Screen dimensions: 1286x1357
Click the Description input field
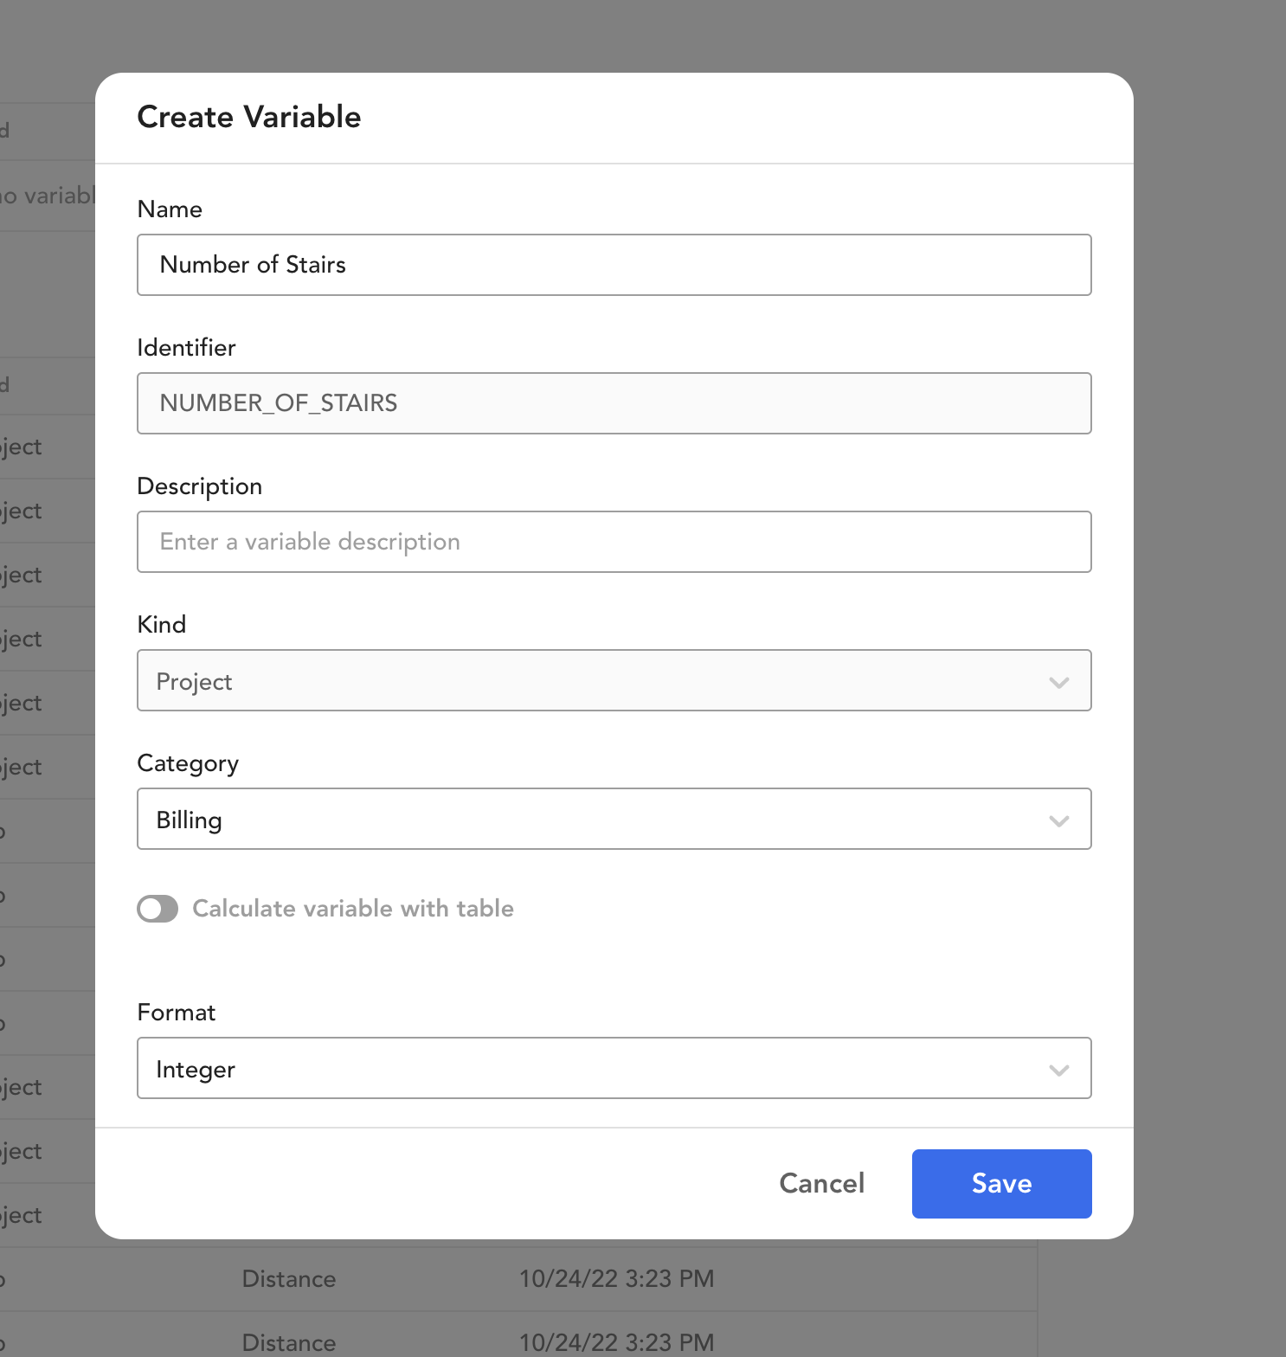[614, 542]
